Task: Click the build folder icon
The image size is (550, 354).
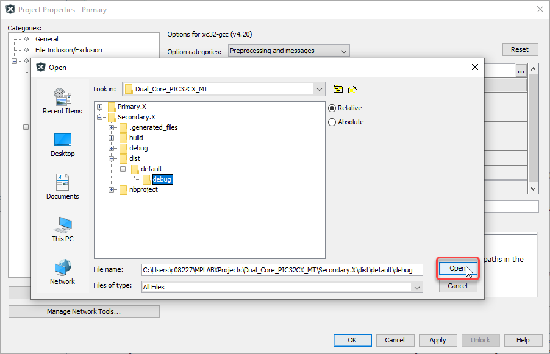Action: [x=123, y=138]
